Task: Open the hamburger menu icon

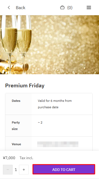Action: 89,8
